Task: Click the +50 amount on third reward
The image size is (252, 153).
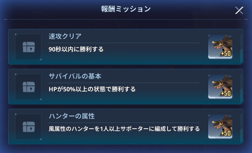Action: [x=226, y=133]
